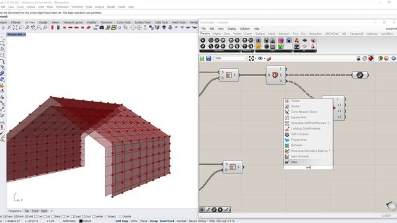Image resolution: width=397 pixels, height=223 pixels.
Task: Click the Area component icon in search list
Action: pyautogui.click(x=287, y=162)
